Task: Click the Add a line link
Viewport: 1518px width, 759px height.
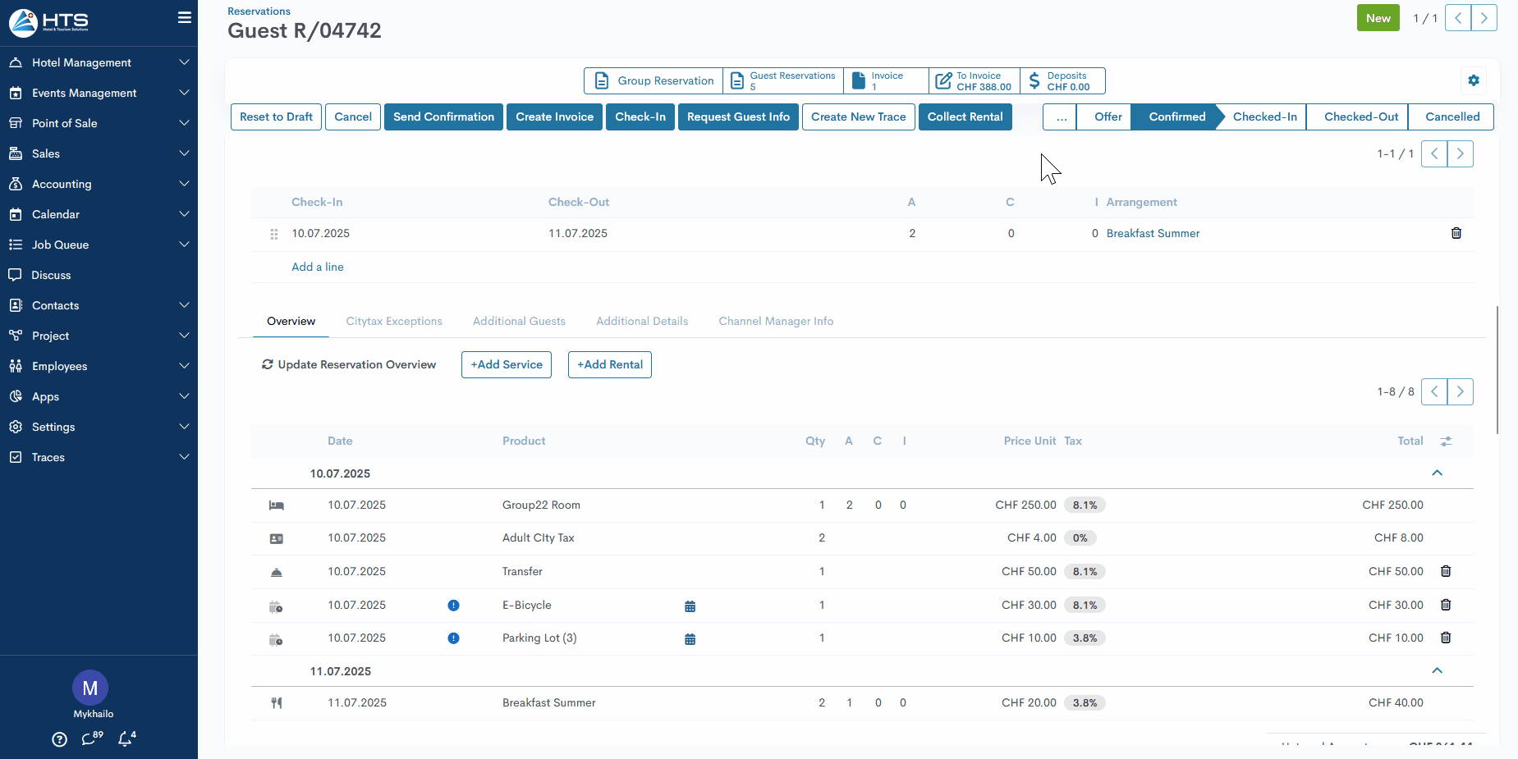Action: pyautogui.click(x=318, y=267)
